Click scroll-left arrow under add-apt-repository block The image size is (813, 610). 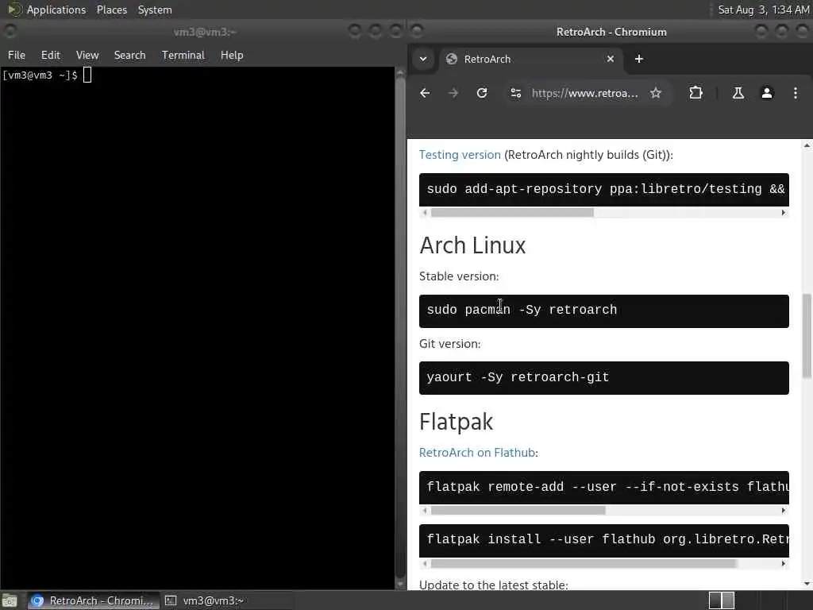[x=425, y=213]
